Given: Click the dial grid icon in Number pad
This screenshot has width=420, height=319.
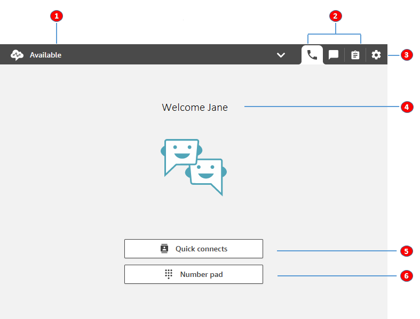Looking at the screenshot, I should tap(169, 274).
